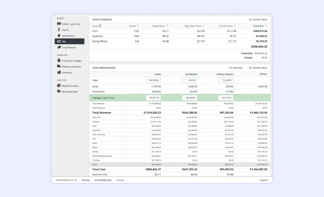Open Settings in the footer

pyautogui.click(x=86, y=180)
